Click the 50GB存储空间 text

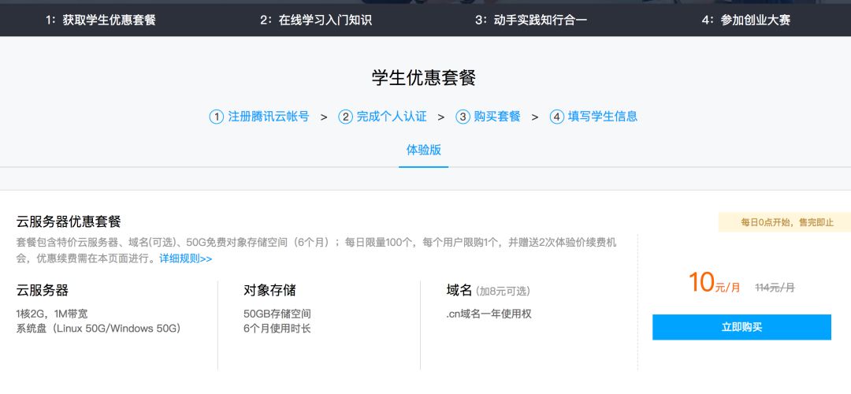pyautogui.click(x=277, y=314)
